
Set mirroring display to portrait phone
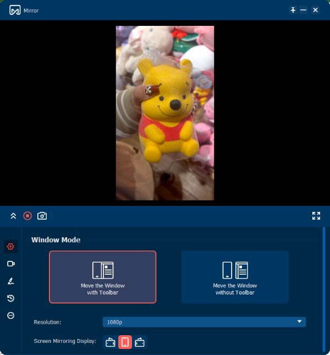pos(125,342)
